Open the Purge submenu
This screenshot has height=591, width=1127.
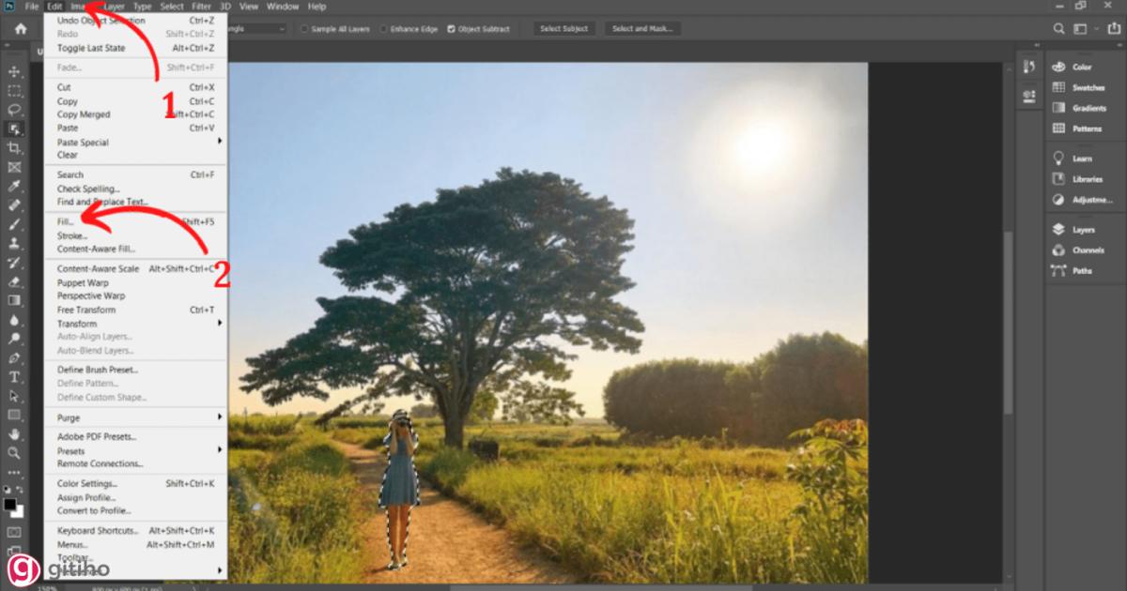coord(69,417)
